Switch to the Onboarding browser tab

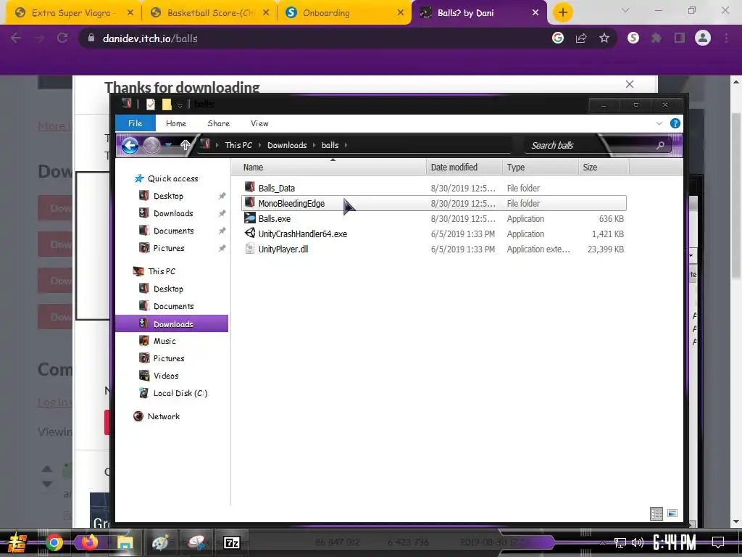[x=346, y=13]
